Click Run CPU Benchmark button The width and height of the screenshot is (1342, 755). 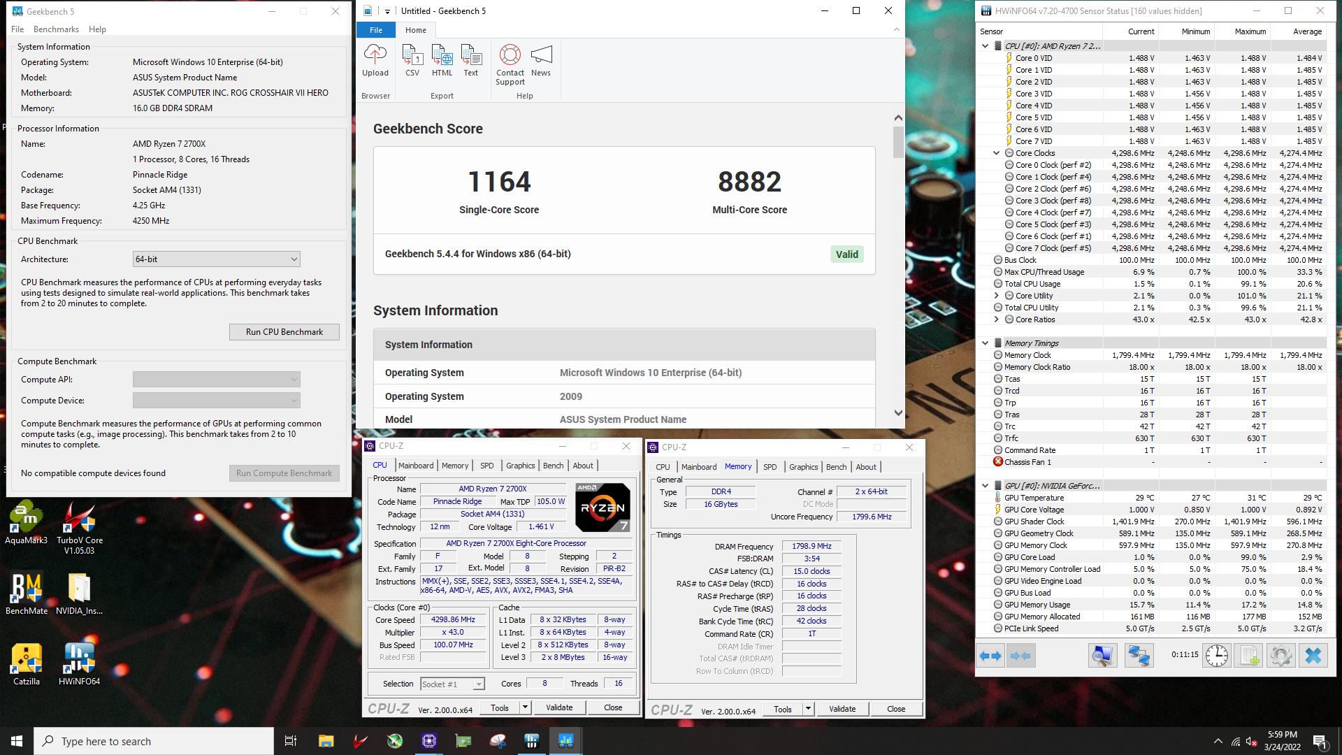[x=284, y=332]
